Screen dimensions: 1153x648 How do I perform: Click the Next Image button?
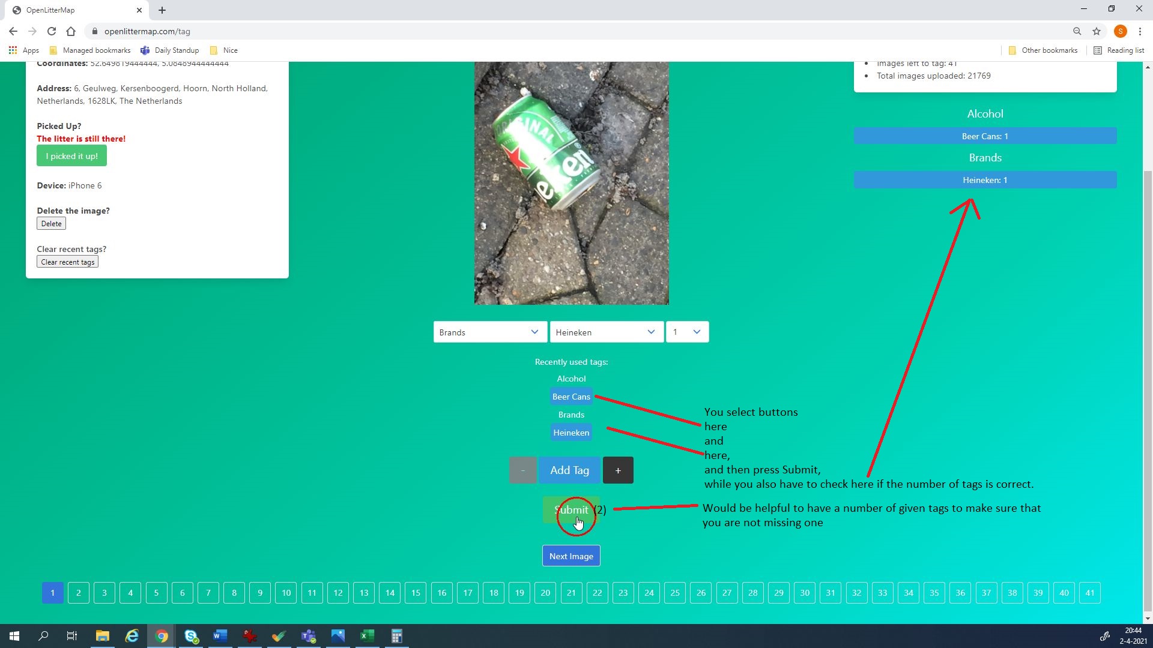click(x=570, y=556)
